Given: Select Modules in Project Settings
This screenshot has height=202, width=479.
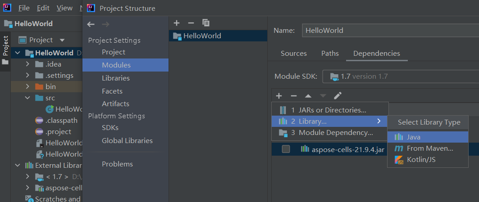Looking at the screenshot, I should pyautogui.click(x=125, y=65).
